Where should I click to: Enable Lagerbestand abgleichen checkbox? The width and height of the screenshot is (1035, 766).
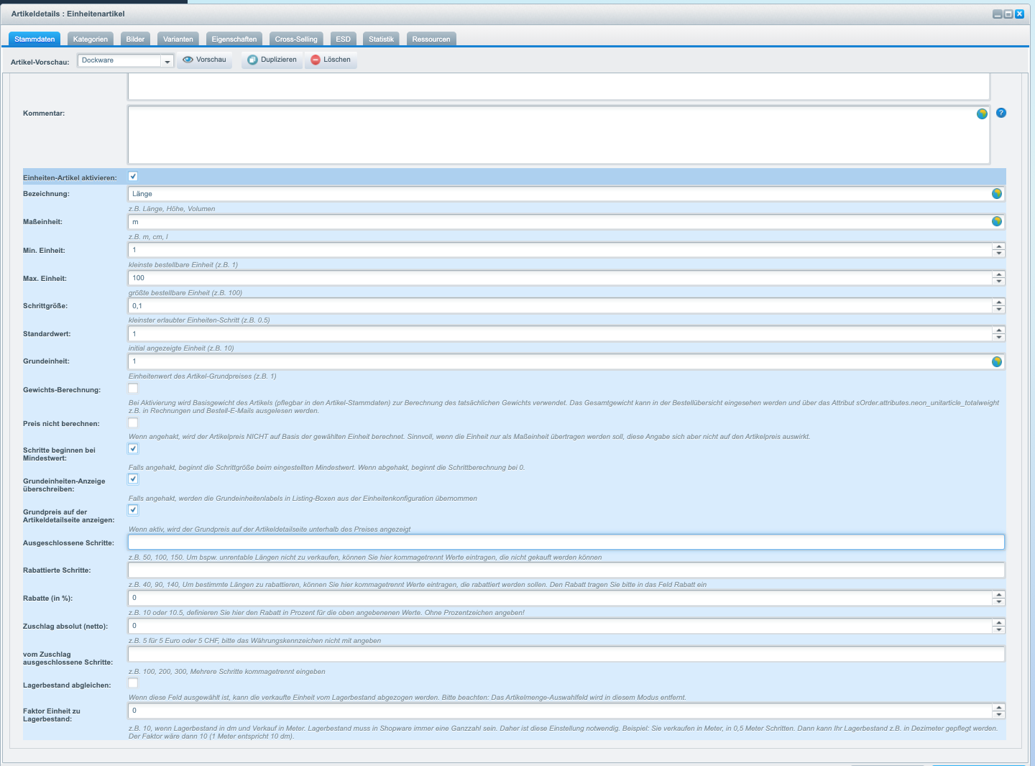click(133, 683)
